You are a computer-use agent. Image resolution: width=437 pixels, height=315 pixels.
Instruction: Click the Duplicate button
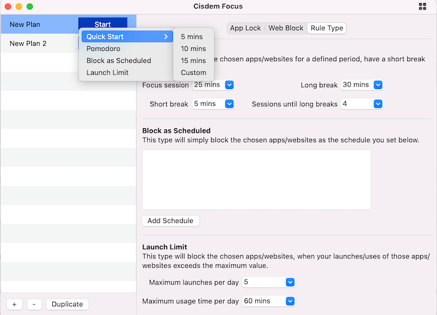click(67, 304)
